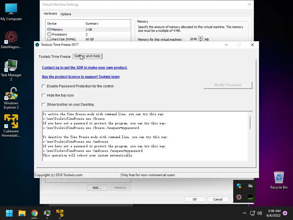Check Show toolbar on your Desktop

tap(43, 105)
